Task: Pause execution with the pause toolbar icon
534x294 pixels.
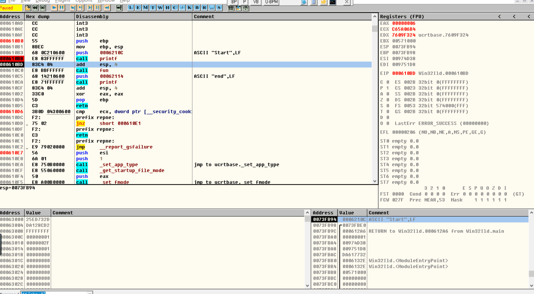Action: [x=62, y=8]
